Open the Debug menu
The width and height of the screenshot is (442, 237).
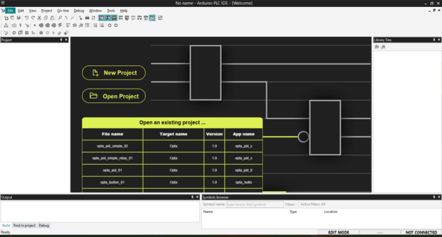[x=79, y=11]
